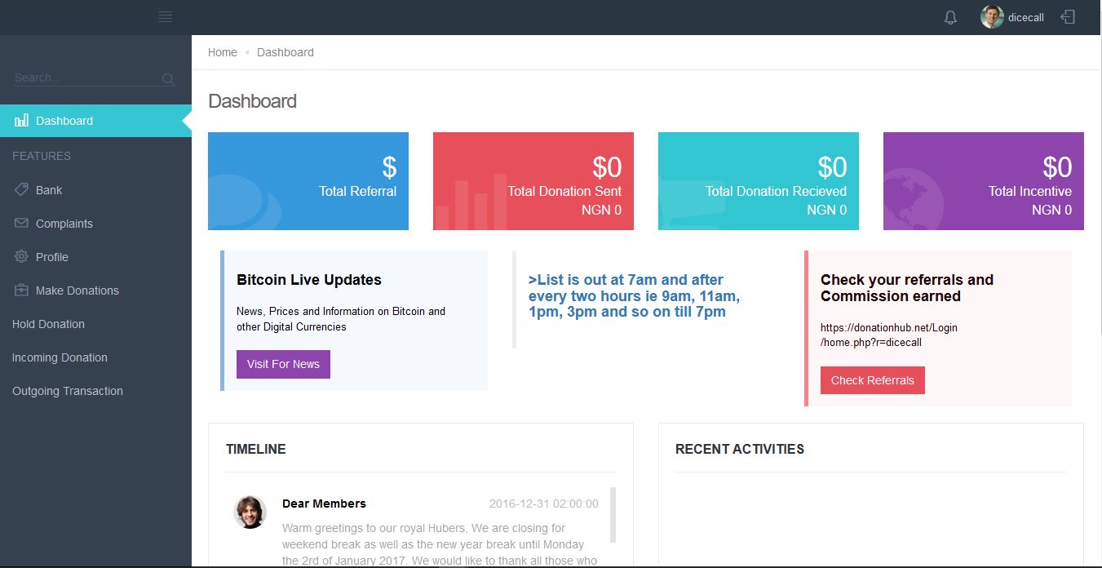This screenshot has height=568, width=1102.
Task: Click the logout icon at top right
Action: [1068, 16]
